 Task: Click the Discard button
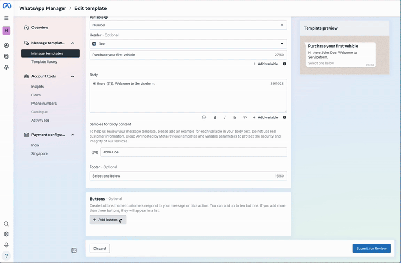pos(100,248)
